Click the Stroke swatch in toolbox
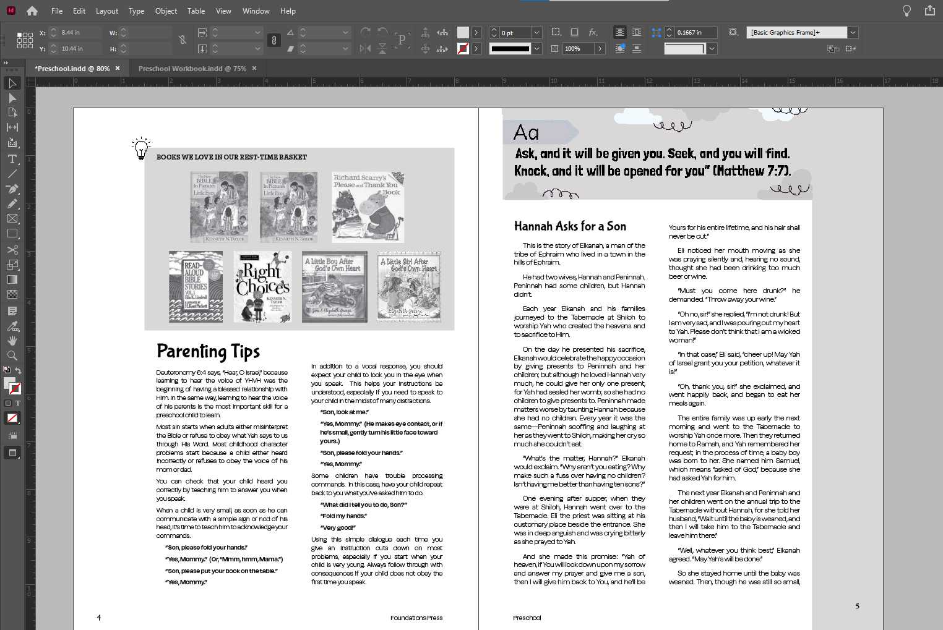This screenshot has width=943, height=630. click(15, 389)
